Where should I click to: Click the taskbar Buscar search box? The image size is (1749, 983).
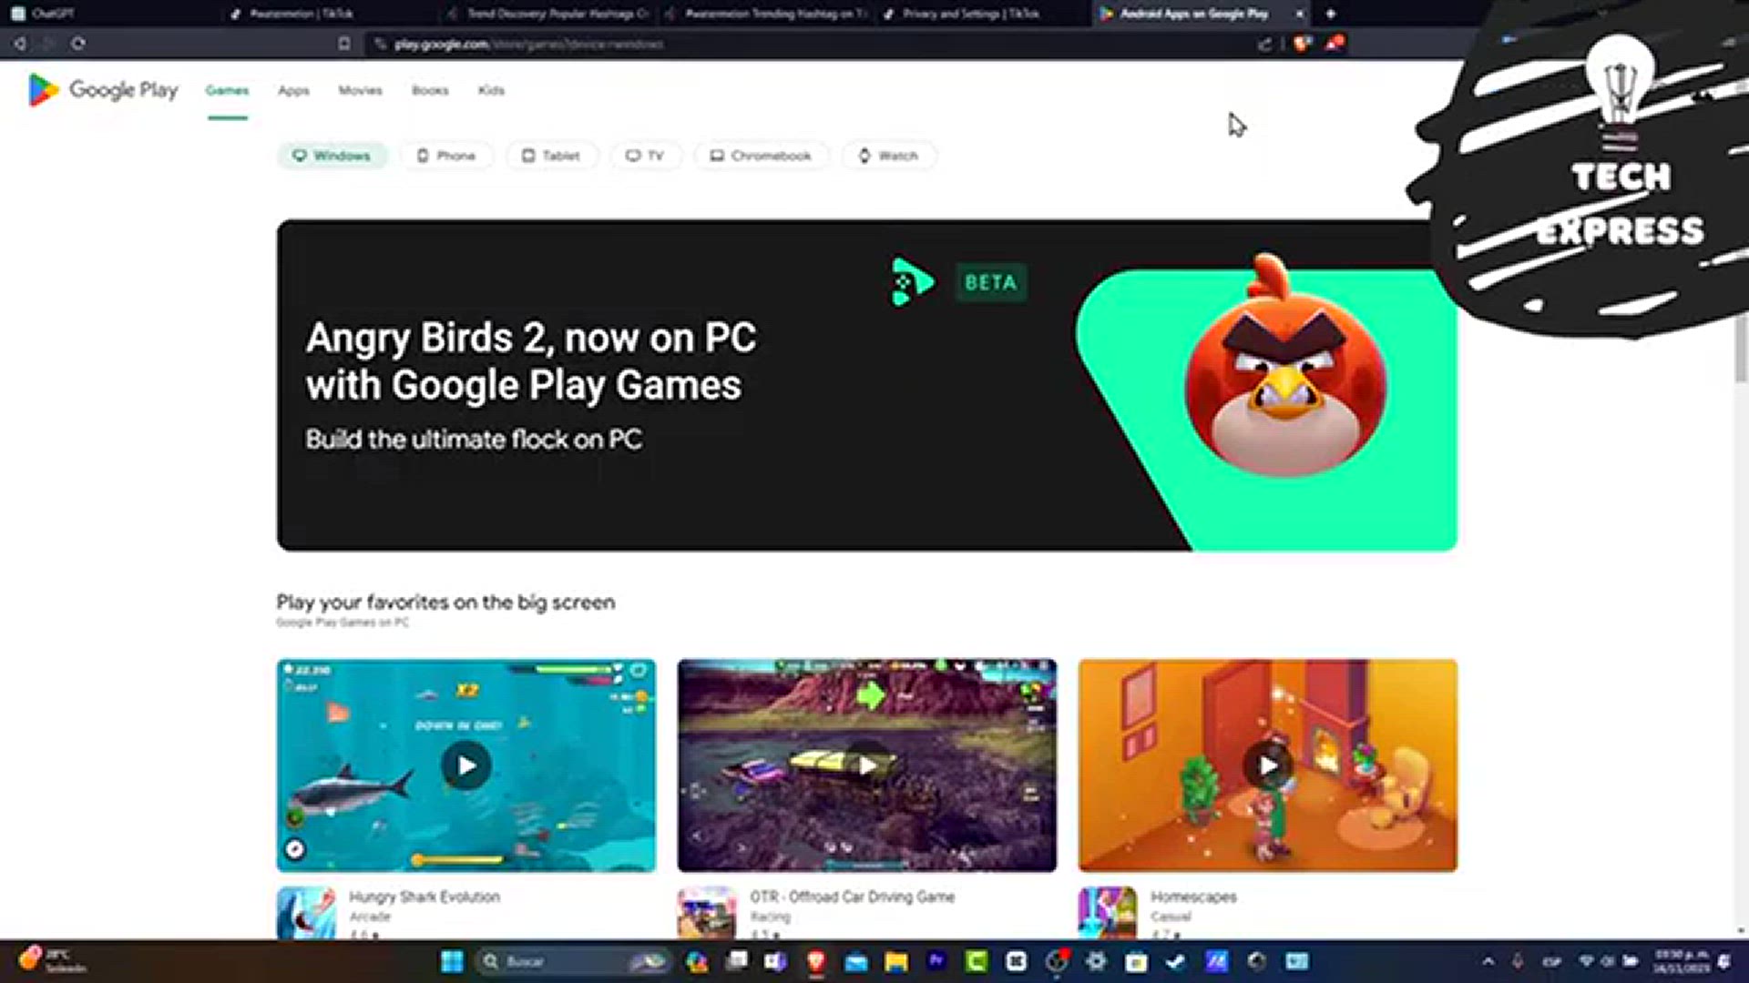(574, 961)
